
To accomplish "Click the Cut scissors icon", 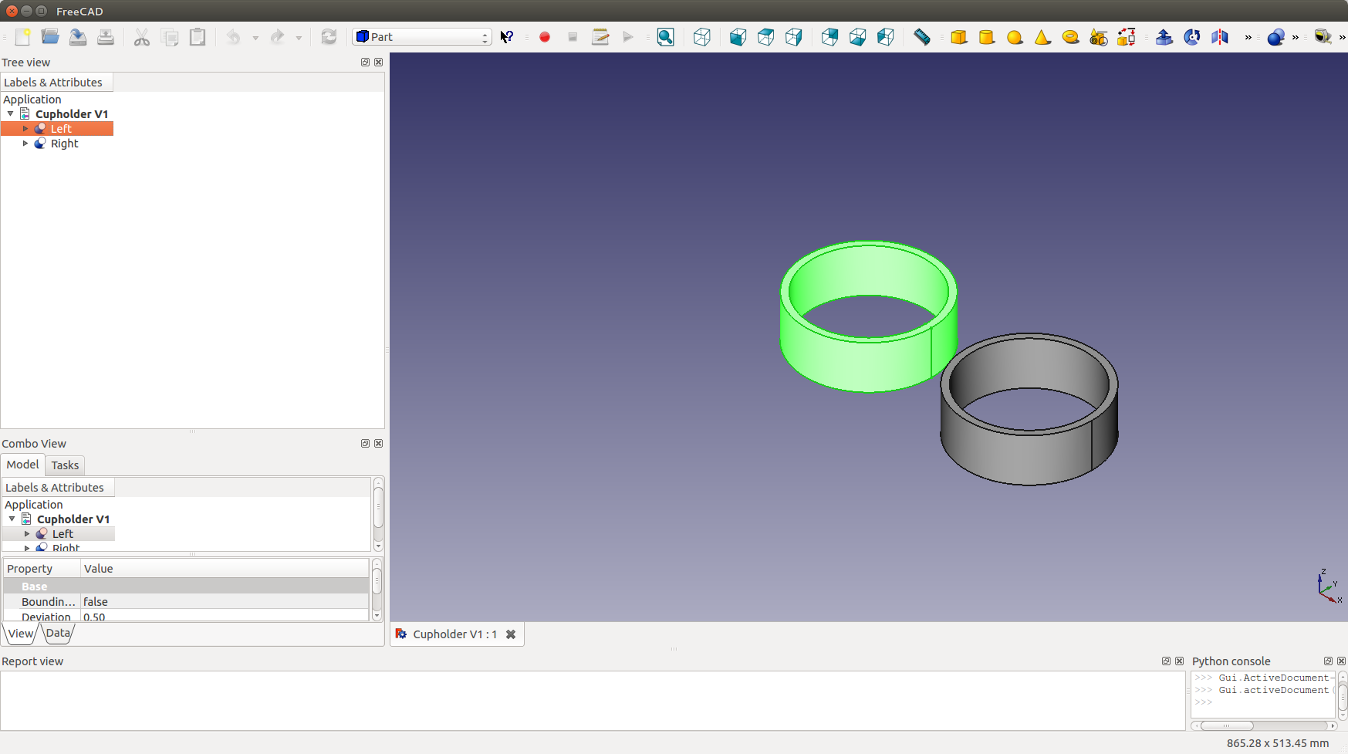I will coord(142,37).
